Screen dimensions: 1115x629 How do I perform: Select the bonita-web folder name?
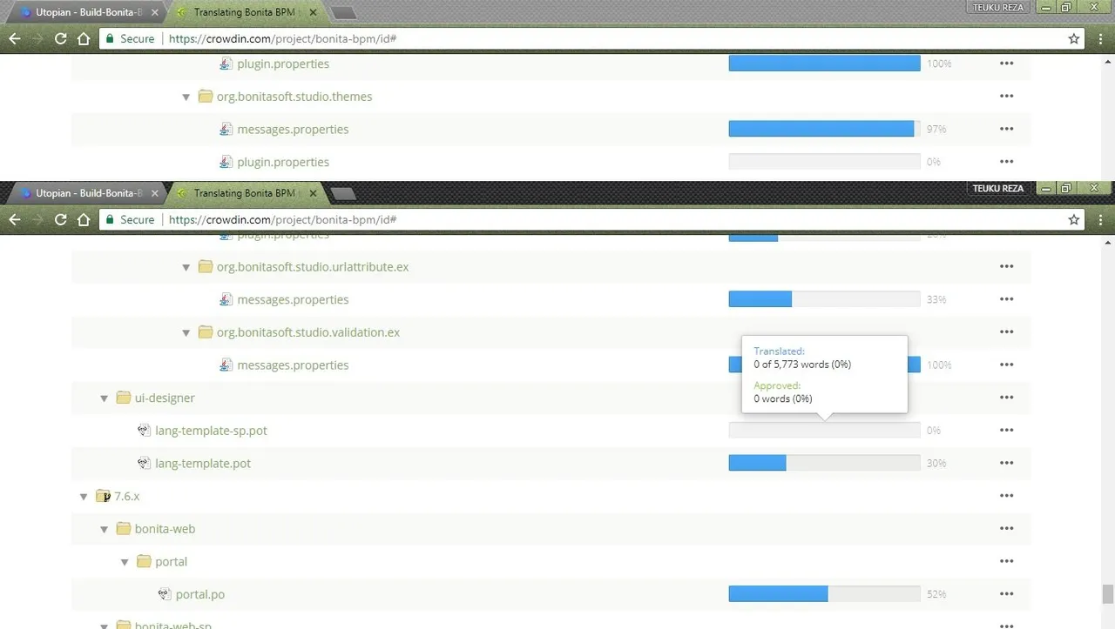[165, 529]
